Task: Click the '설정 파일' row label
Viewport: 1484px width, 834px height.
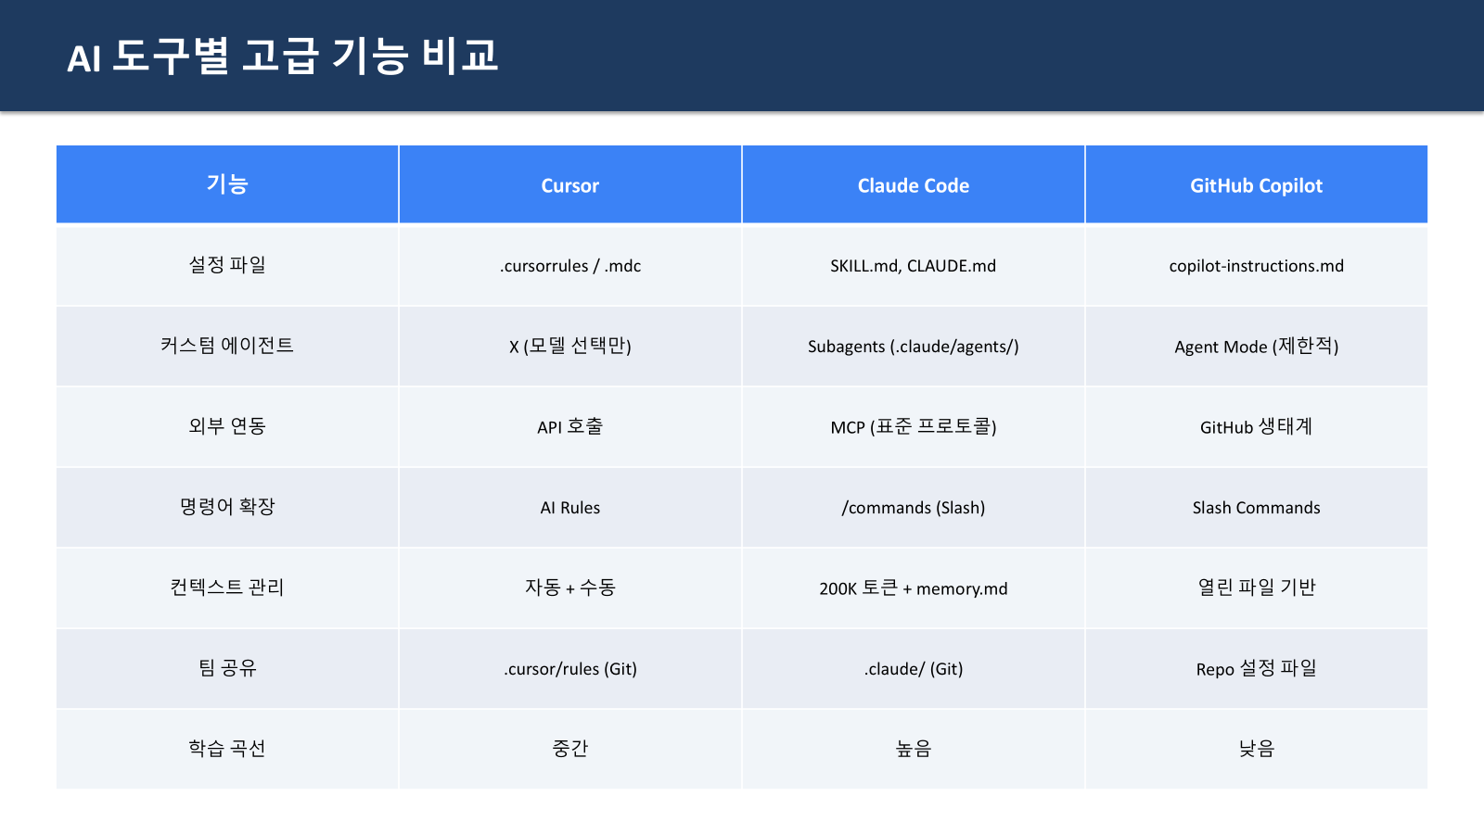Action: [227, 265]
